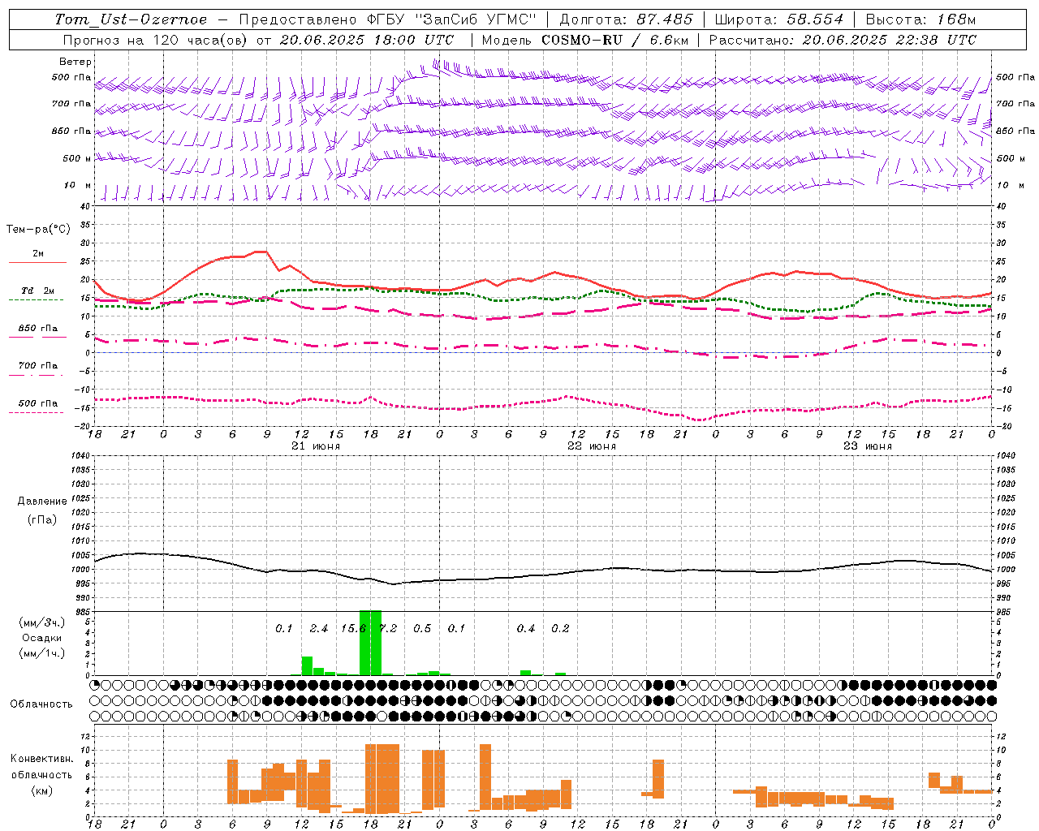Viewport: 1039px width, 831px height.
Task: Click the 2м temperature legend label
Action: point(38,253)
